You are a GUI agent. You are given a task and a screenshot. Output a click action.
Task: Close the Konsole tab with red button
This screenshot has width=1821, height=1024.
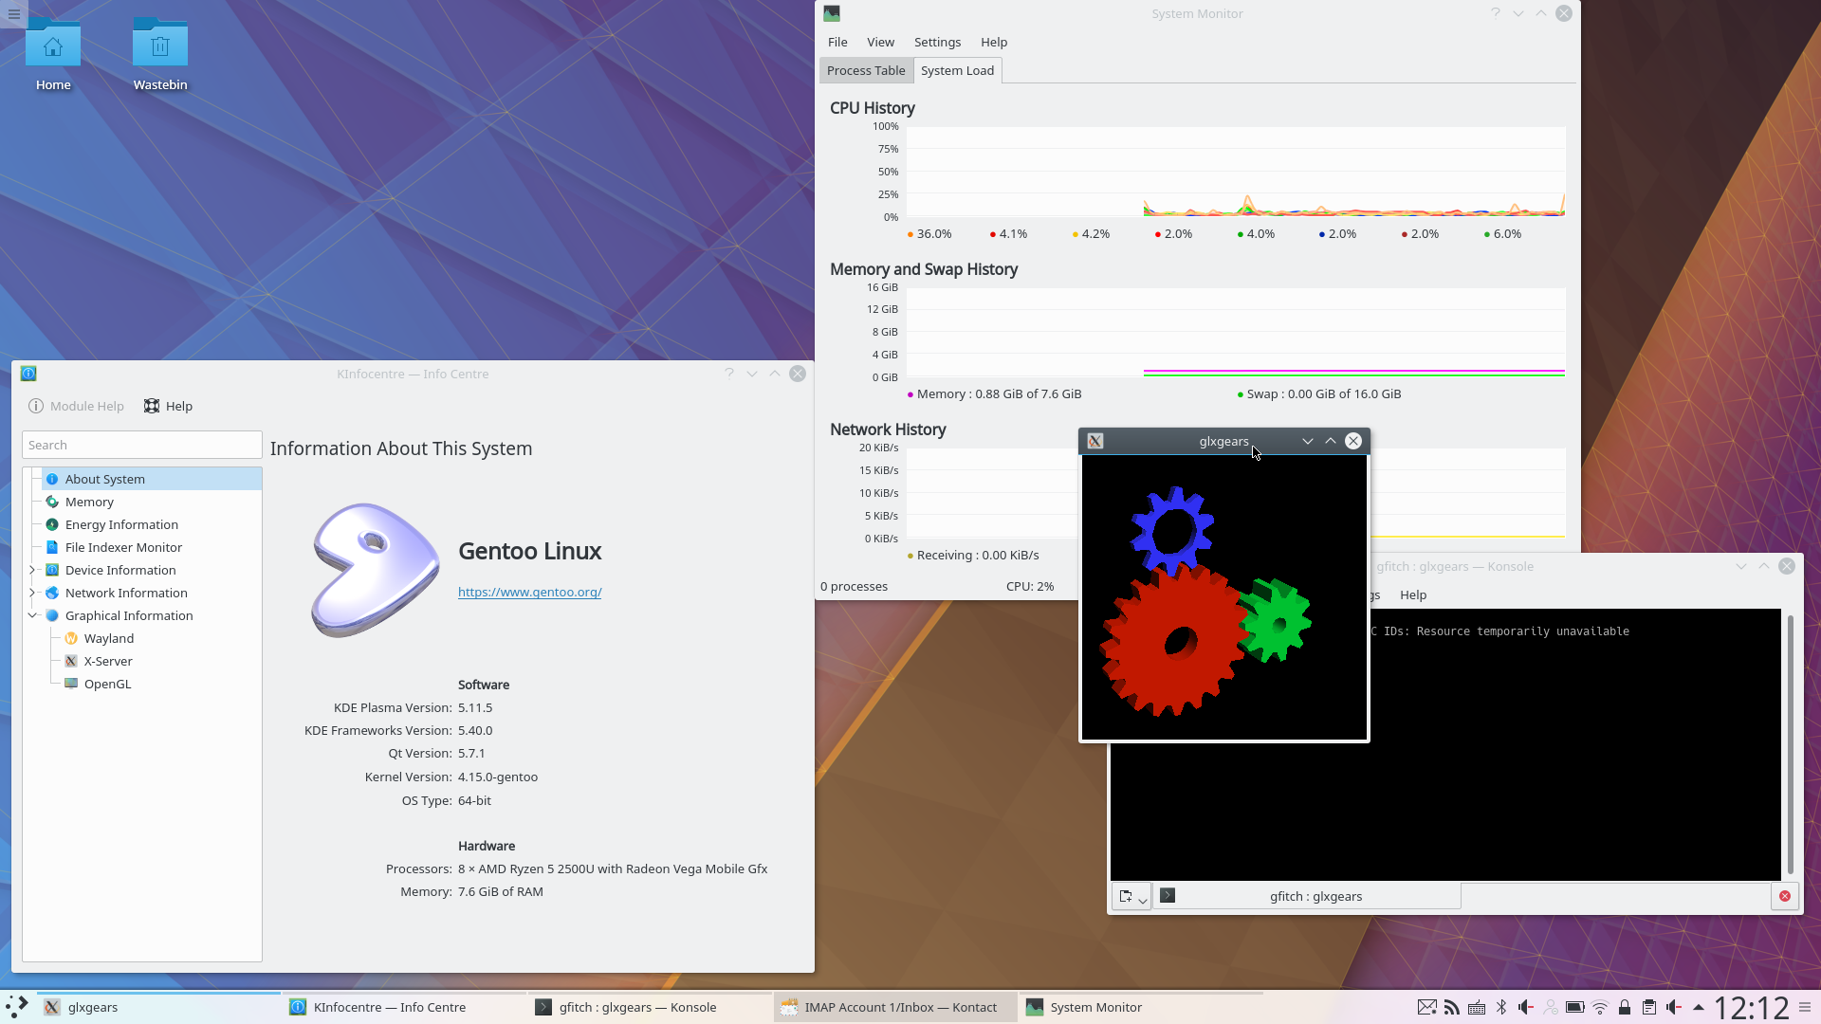pyautogui.click(x=1785, y=896)
